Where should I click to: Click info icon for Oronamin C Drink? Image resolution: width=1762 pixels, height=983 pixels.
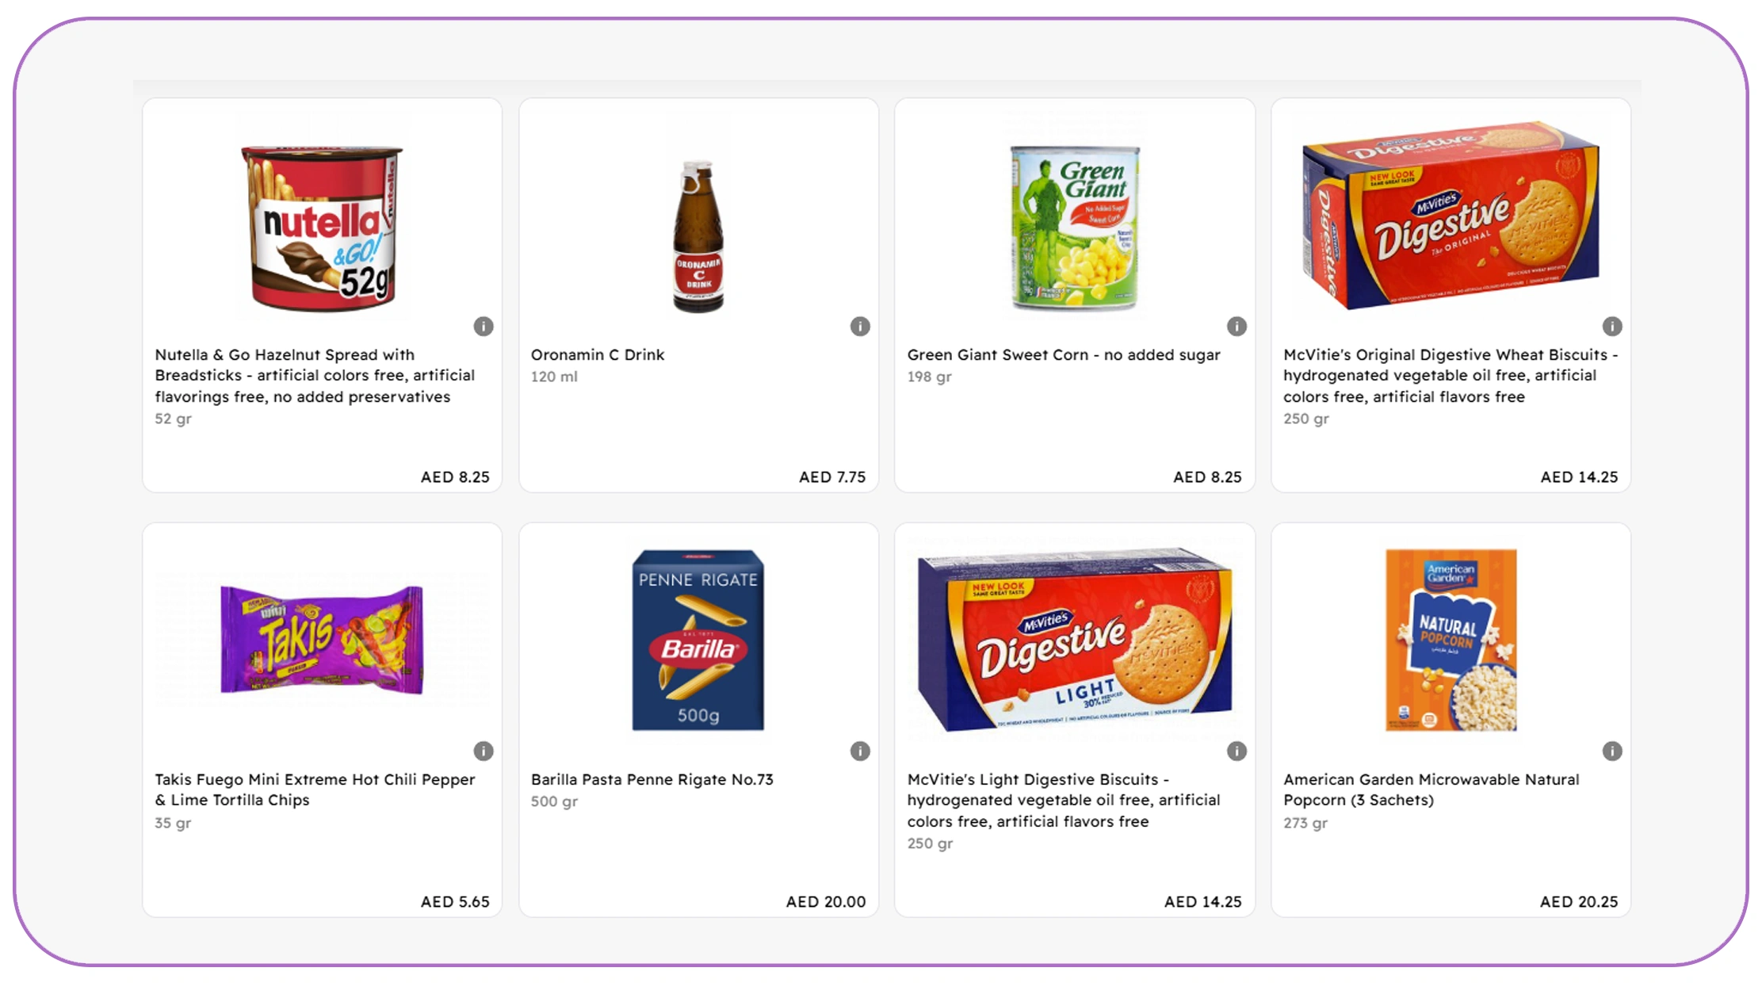tap(859, 326)
